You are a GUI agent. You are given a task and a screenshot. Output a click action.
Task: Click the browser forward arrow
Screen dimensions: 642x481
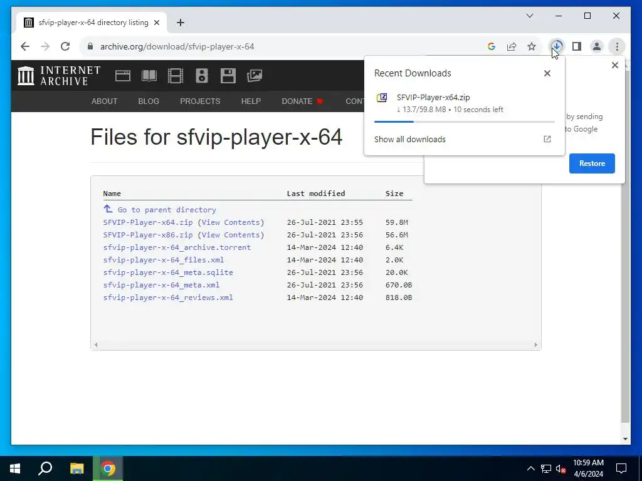pos(45,46)
